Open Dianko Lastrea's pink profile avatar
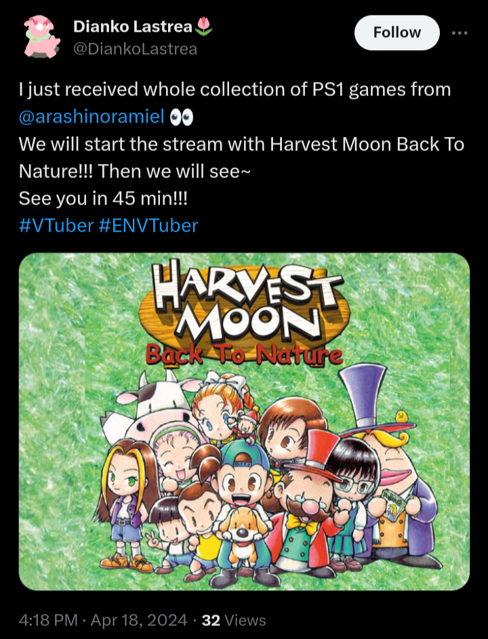This screenshot has width=488, height=639. click(41, 37)
